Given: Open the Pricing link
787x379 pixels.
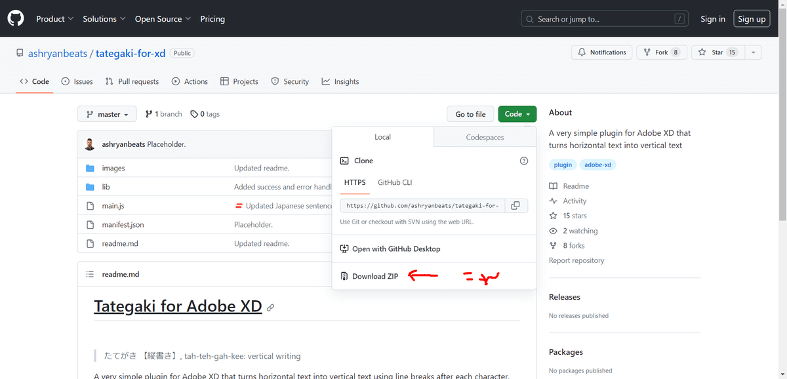Looking at the screenshot, I should tap(212, 19).
